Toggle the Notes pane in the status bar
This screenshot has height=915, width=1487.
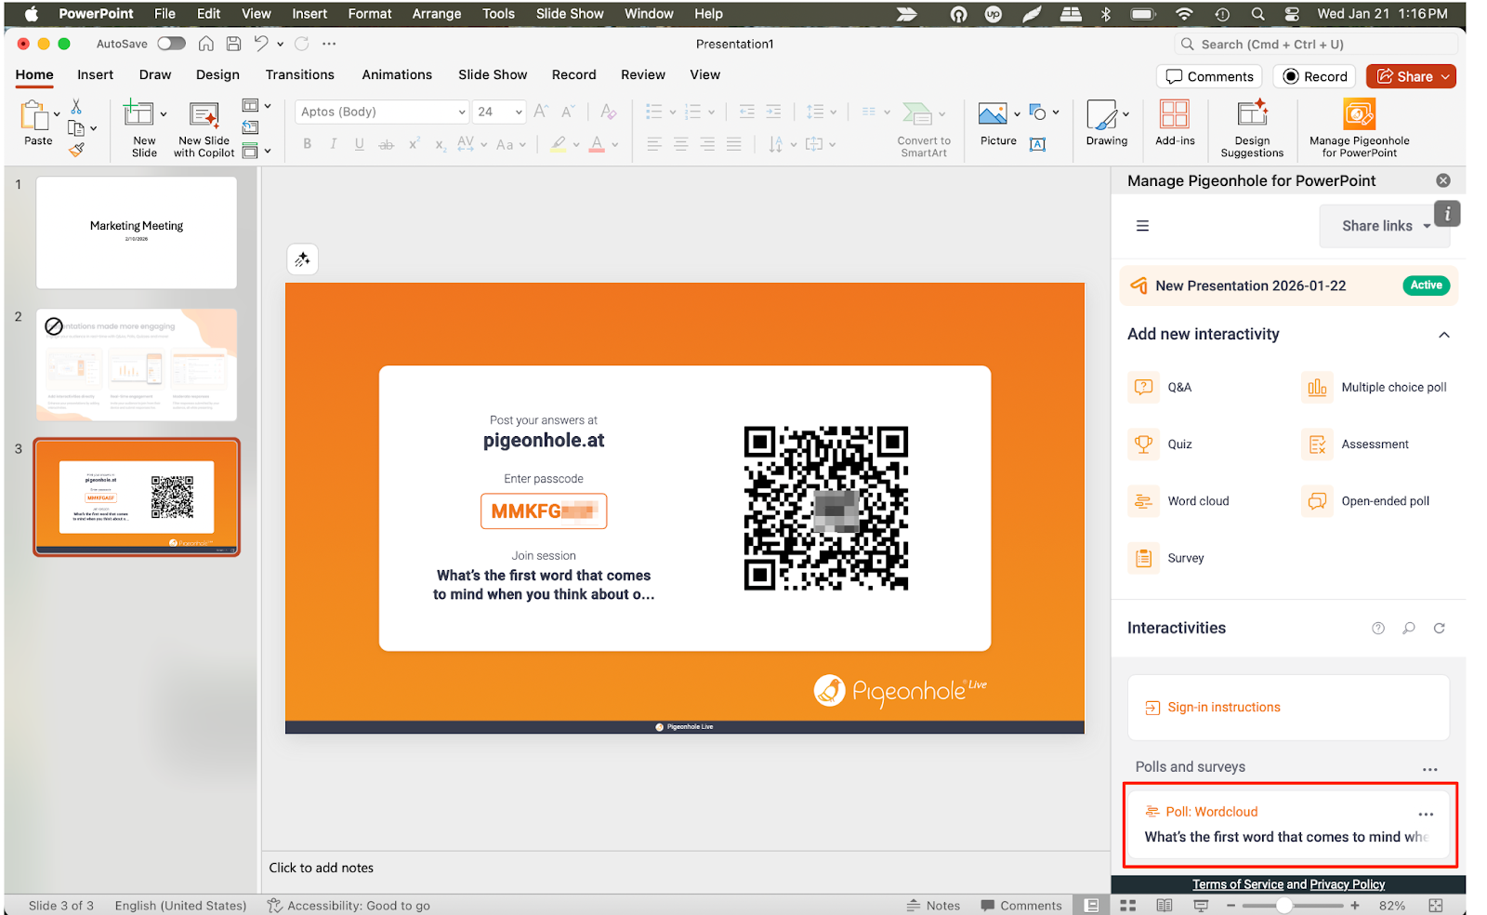(x=933, y=906)
